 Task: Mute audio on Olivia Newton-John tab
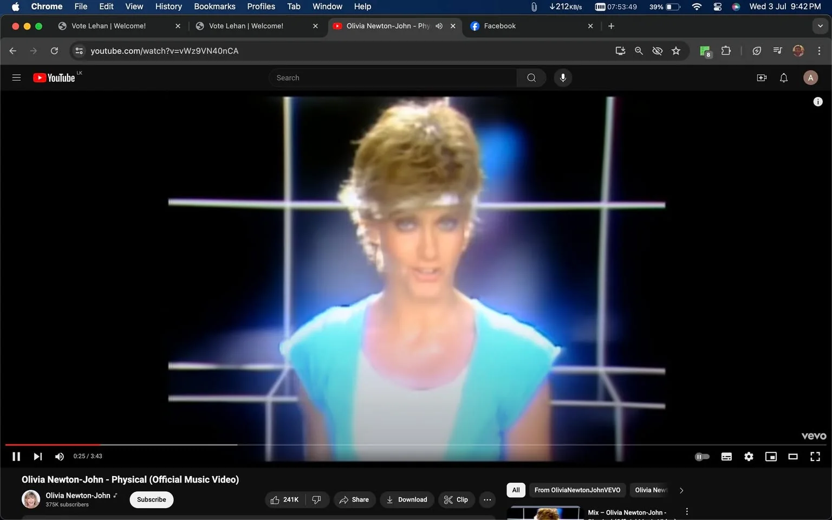point(439,26)
